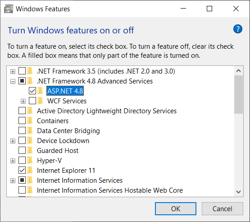This screenshot has height=222, width=250.
Task: Click the folder icon beside WCF Services
Action: tap(41, 101)
